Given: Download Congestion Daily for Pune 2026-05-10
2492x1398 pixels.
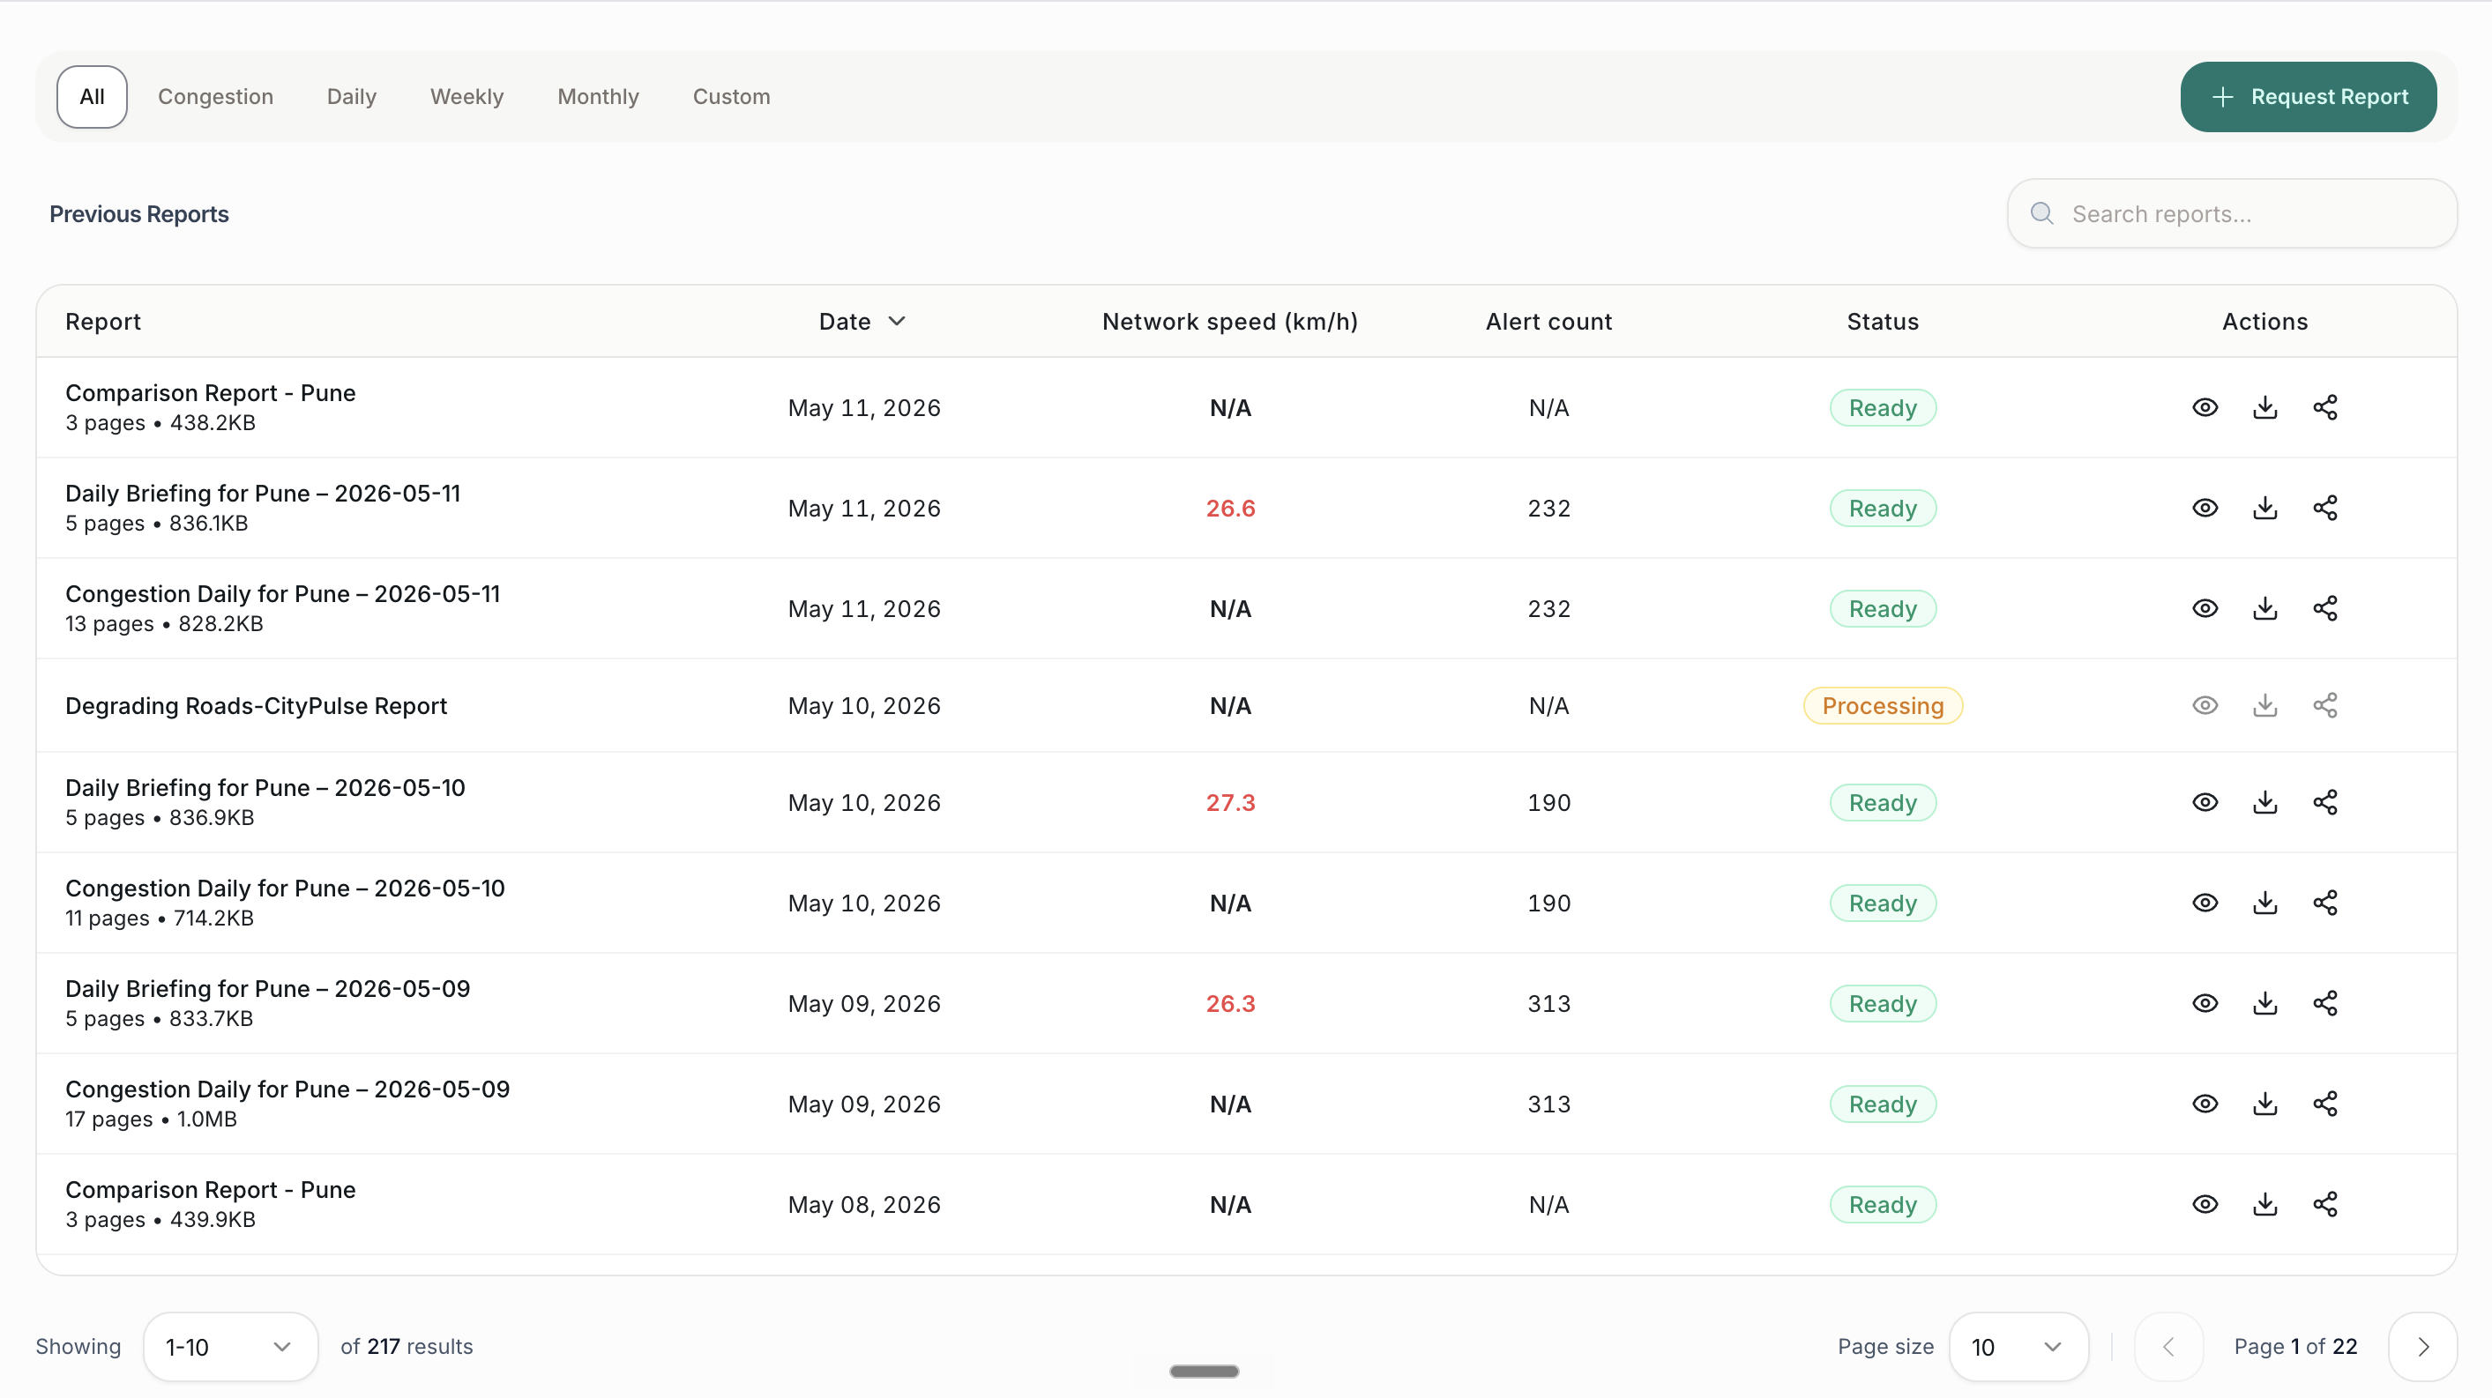Looking at the screenshot, I should [2264, 902].
